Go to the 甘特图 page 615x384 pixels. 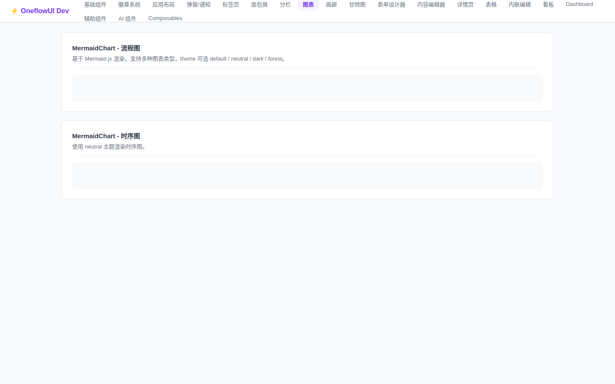tap(357, 5)
